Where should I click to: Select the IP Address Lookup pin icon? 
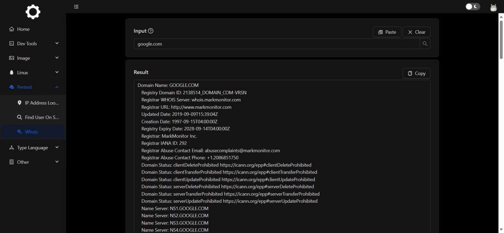point(19,103)
